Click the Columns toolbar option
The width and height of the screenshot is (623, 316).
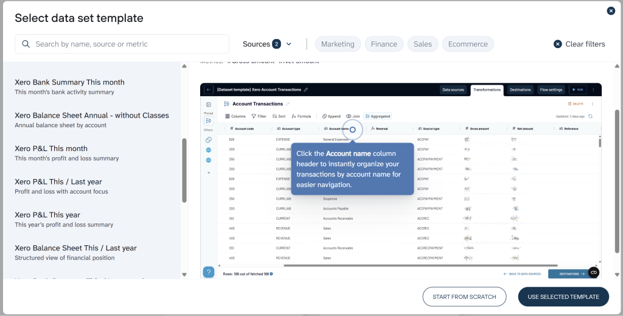coord(235,116)
